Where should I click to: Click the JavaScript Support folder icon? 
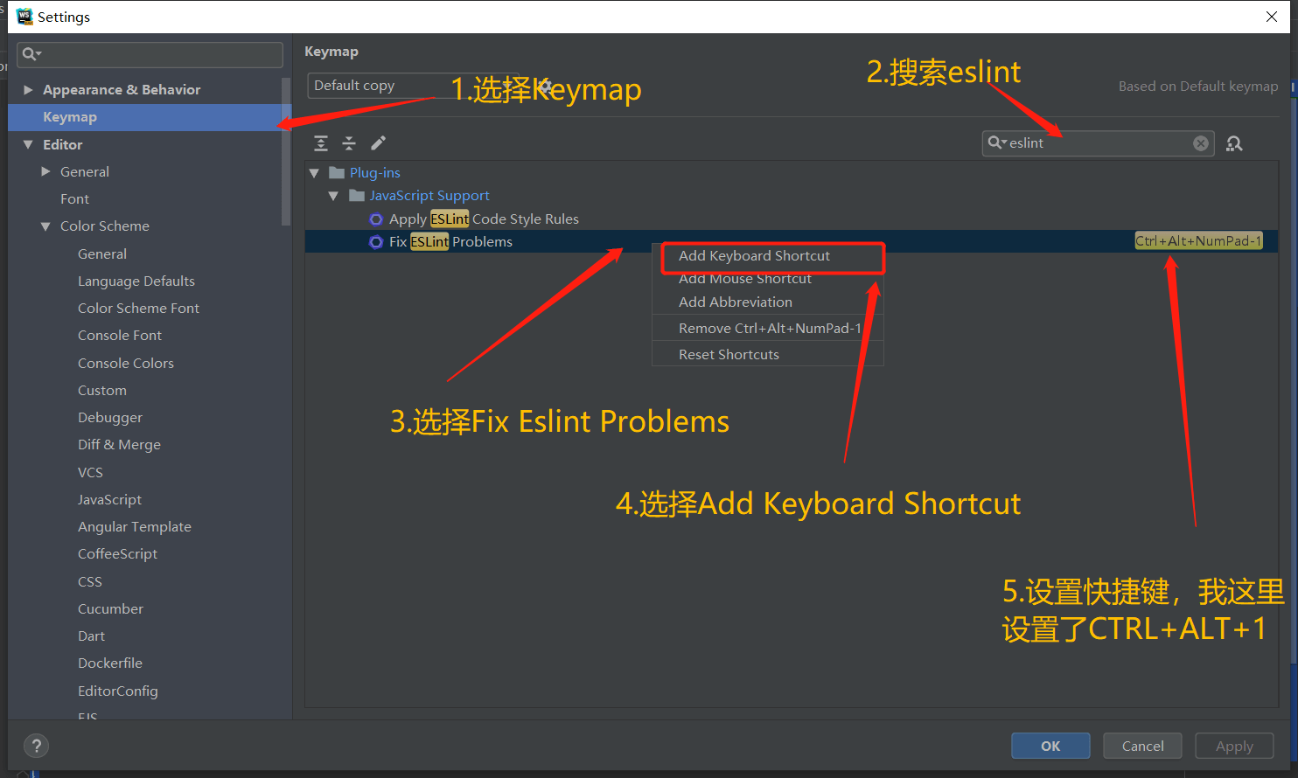pyautogui.click(x=356, y=196)
